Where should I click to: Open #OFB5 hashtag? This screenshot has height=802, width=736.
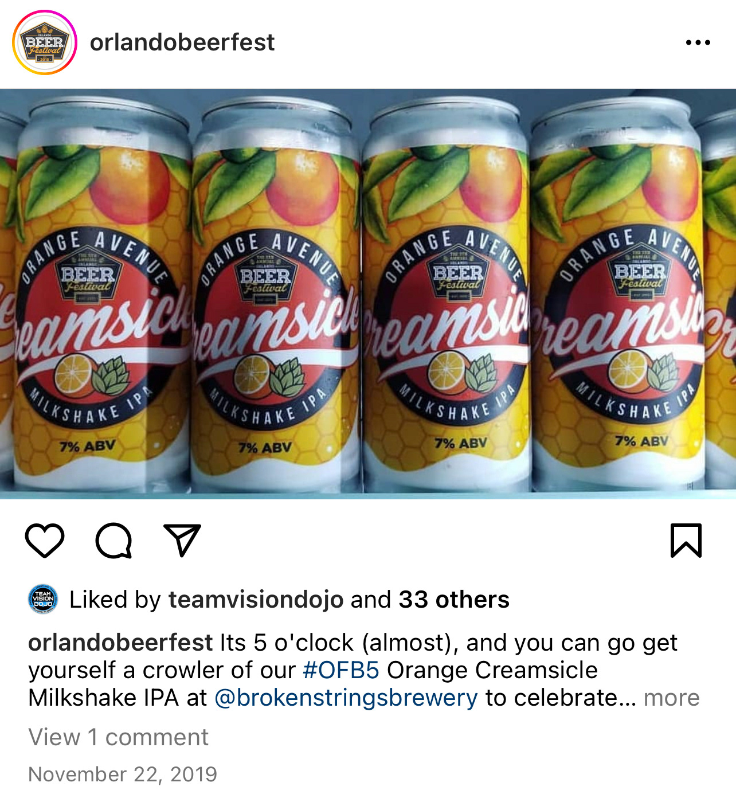pos(341,670)
